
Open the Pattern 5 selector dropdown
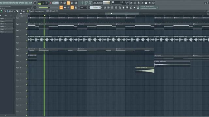click(x=95, y=7)
